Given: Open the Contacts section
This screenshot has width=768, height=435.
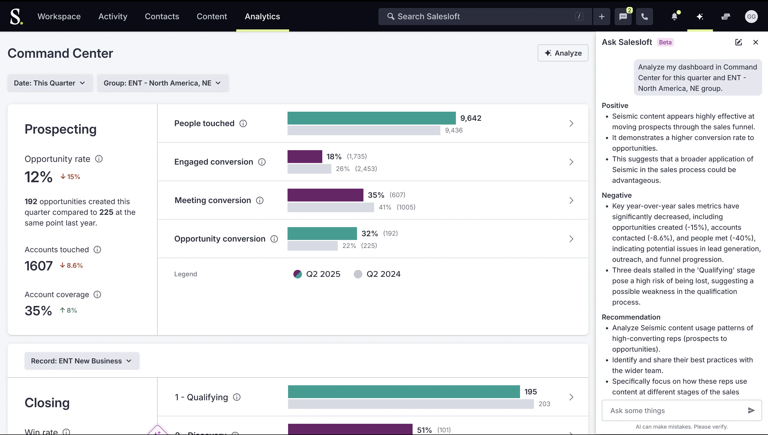Looking at the screenshot, I should coord(162,16).
